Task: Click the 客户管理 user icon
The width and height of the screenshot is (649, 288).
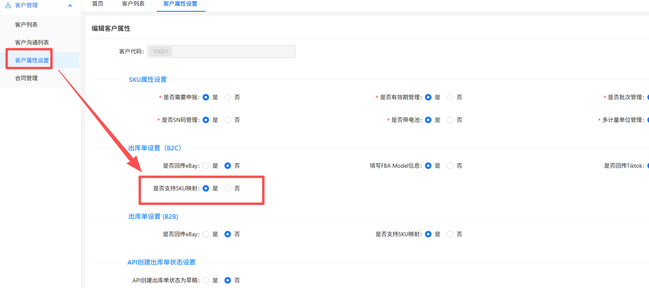Action: tap(8, 5)
